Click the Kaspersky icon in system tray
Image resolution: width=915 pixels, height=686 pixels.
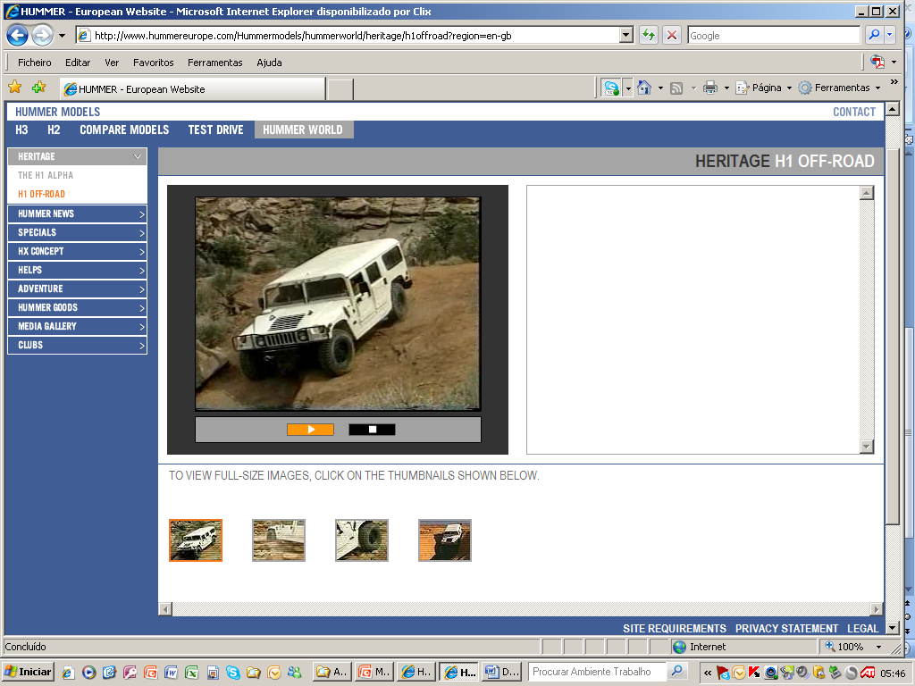(754, 673)
